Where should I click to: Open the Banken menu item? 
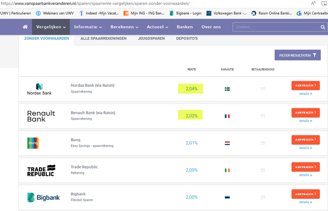184,27
